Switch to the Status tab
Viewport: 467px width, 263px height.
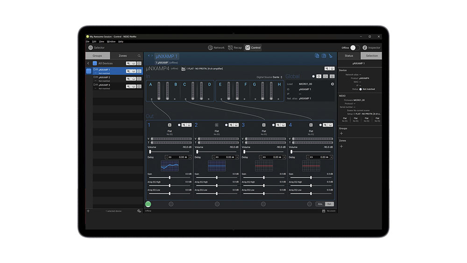click(x=349, y=55)
